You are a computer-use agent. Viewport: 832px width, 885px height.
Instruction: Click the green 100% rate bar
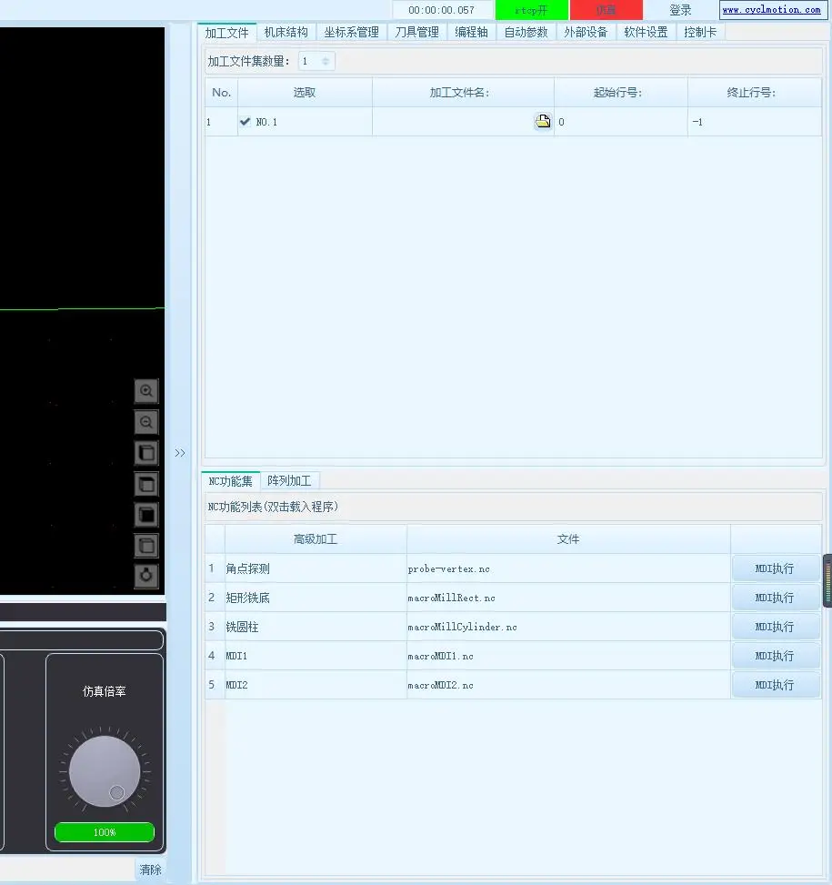(x=105, y=832)
